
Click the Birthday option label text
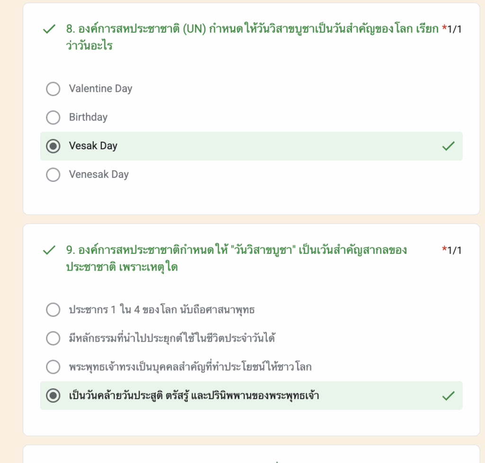tap(88, 117)
